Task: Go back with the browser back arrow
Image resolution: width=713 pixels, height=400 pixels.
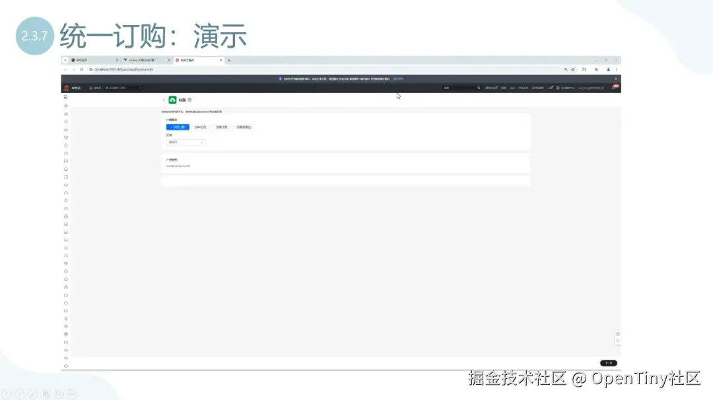Action: (x=65, y=69)
